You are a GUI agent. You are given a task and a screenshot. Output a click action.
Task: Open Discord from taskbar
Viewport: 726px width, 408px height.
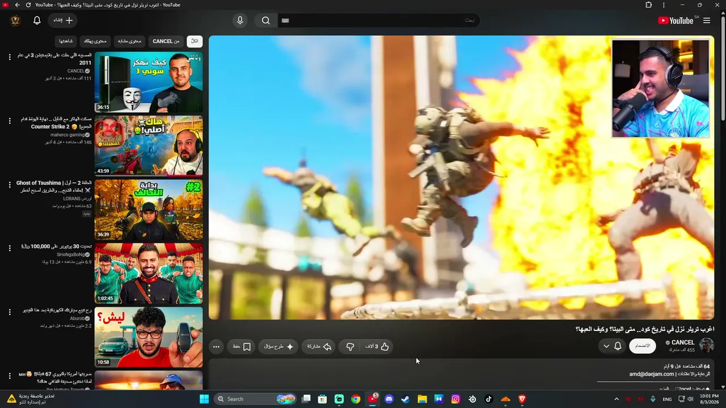(x=389, y=399)
